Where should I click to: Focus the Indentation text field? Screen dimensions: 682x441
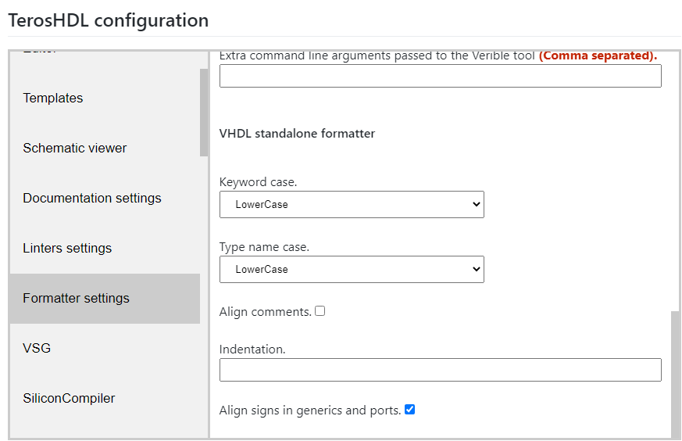(440, 370)
